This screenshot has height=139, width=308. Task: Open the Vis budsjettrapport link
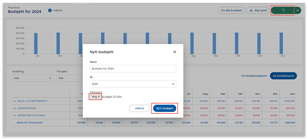pyautogui.click(x=254, y=76)
